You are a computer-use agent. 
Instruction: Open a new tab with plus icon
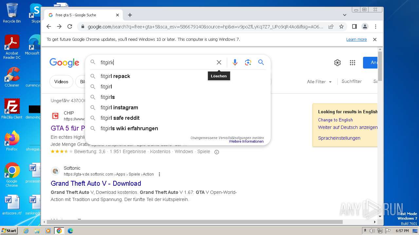pos(130,15)
